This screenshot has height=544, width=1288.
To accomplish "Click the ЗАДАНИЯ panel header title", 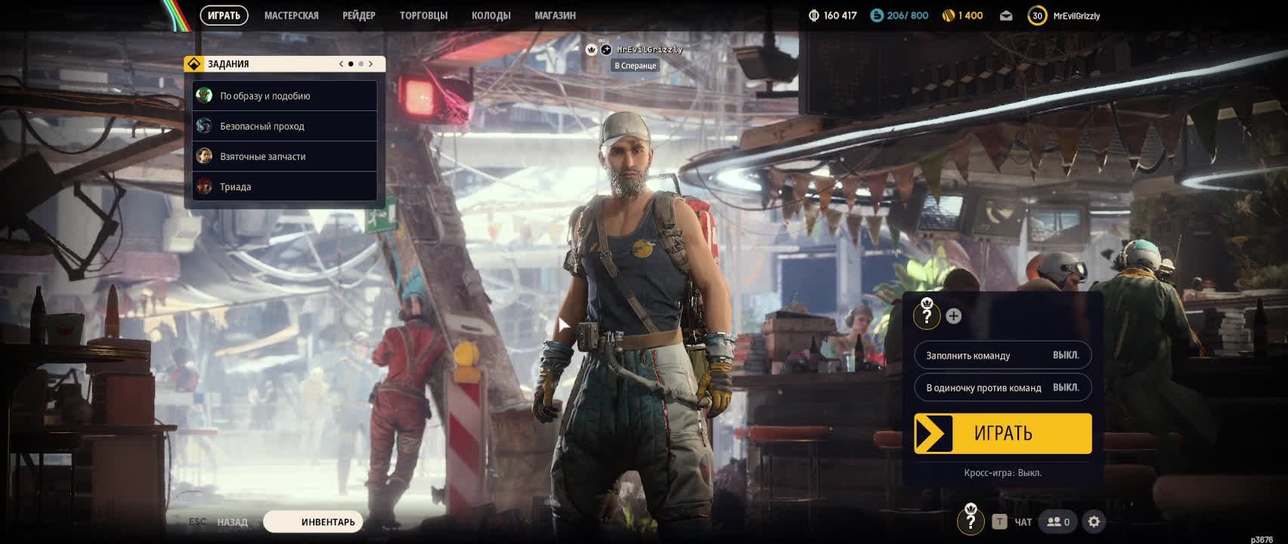I will [x=228, y=64].
